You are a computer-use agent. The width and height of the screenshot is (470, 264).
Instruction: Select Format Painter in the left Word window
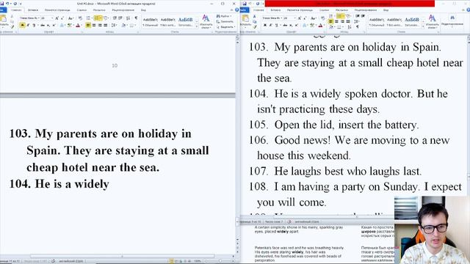[12, 26]
